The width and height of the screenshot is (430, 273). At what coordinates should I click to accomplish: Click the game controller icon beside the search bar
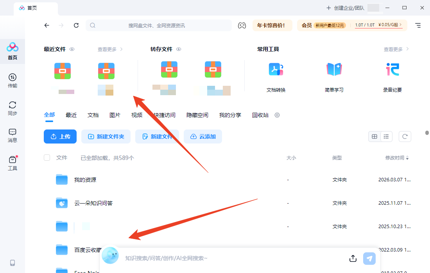click(x=242, y=25)
